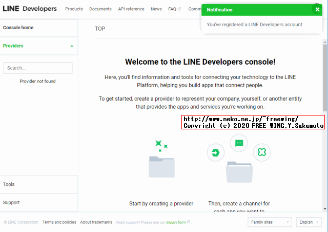Screen dimensions: 328x232
Task: Open the LINE Developers logo homepage
Action: pos(30,9)
